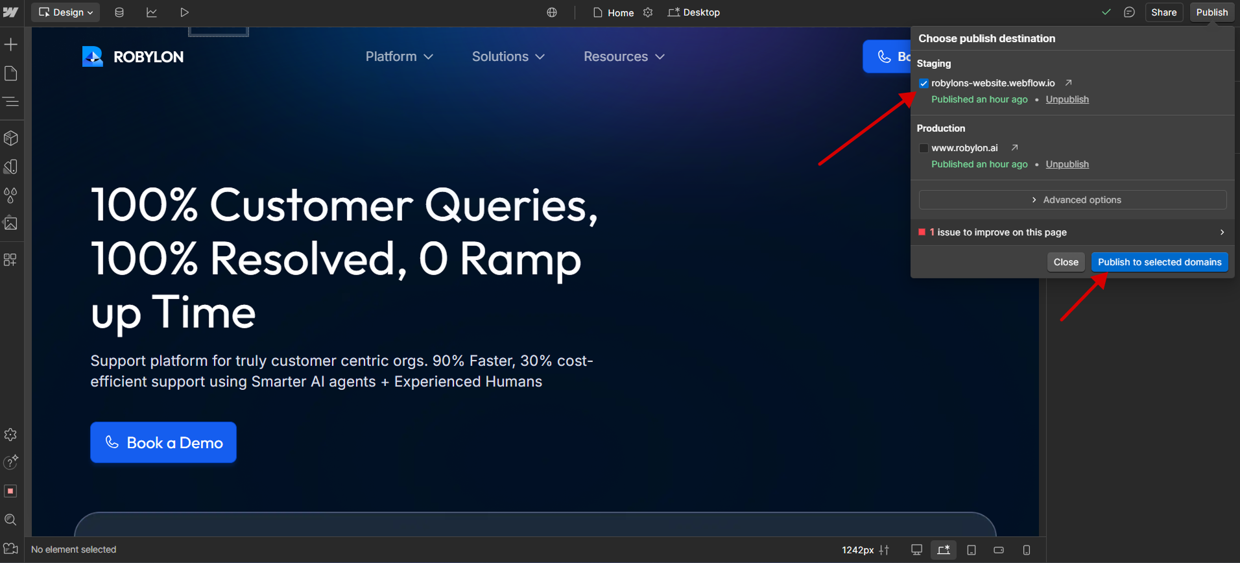Viewport: 1240px width, 563px height.
Task: Open the video tutorials icon at sidebar bottom
Action: click(x=10, y=549)
